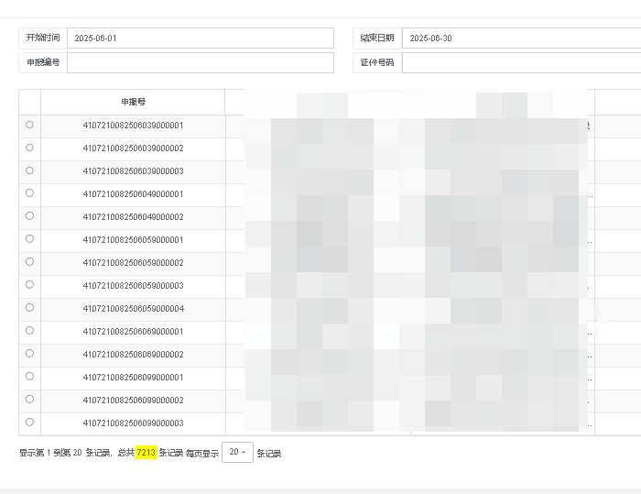Select radio button for row 4107210082506099000002

[x=29, y=400]
